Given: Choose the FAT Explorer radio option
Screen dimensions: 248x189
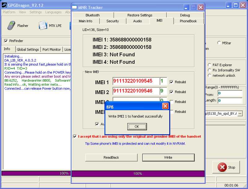Looking at the screenshot, I should (x=210, y=65).
